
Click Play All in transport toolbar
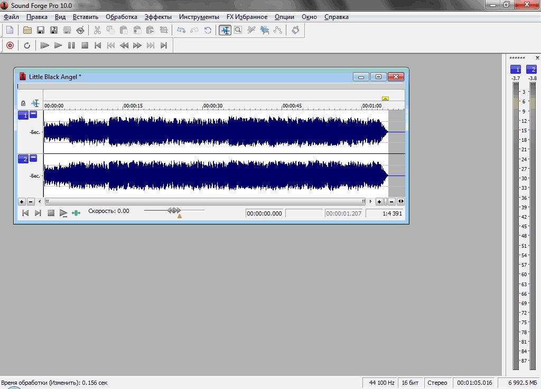pos(44,45)
